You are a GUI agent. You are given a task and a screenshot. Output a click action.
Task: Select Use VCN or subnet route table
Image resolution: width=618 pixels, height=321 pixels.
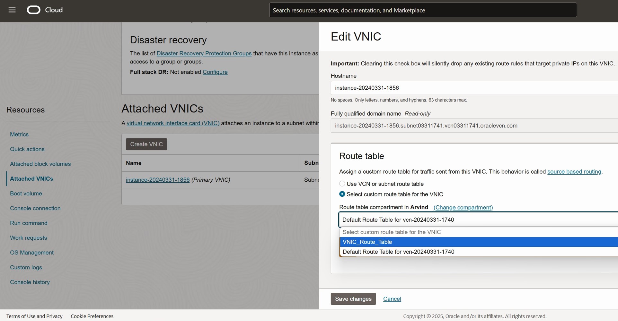point(342,184)
